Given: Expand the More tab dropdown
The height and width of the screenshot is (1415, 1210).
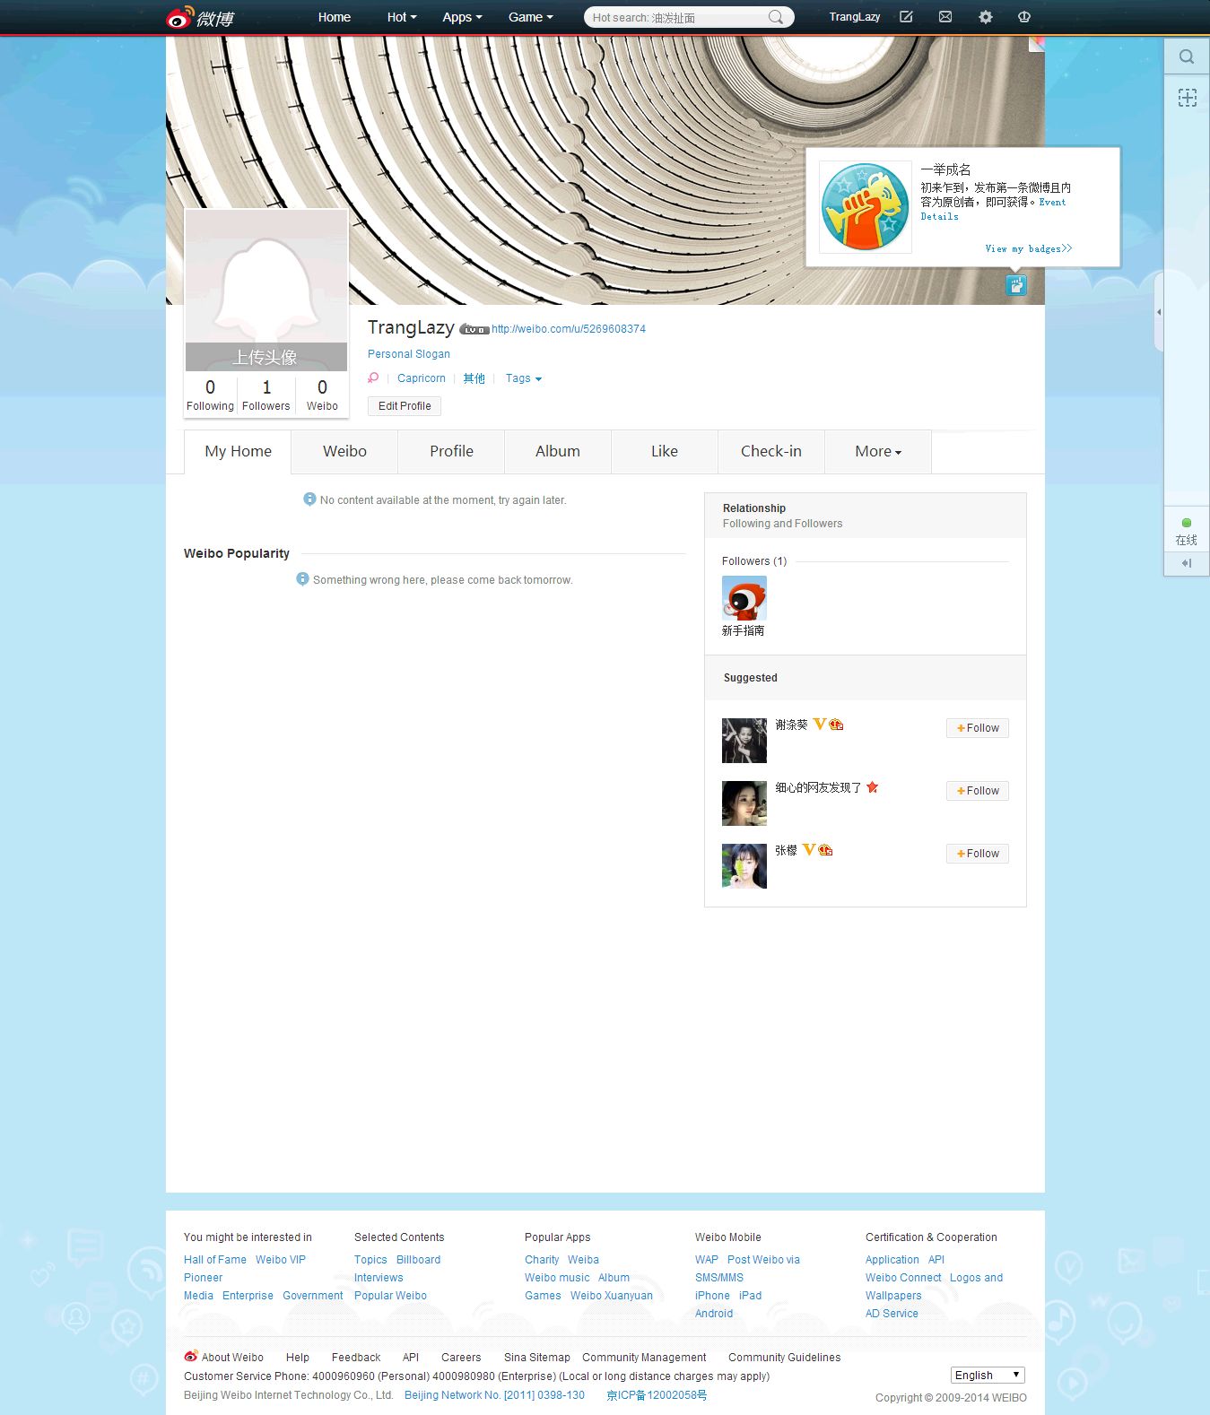Looking at the screenshot, I should [x=878, y=452].
